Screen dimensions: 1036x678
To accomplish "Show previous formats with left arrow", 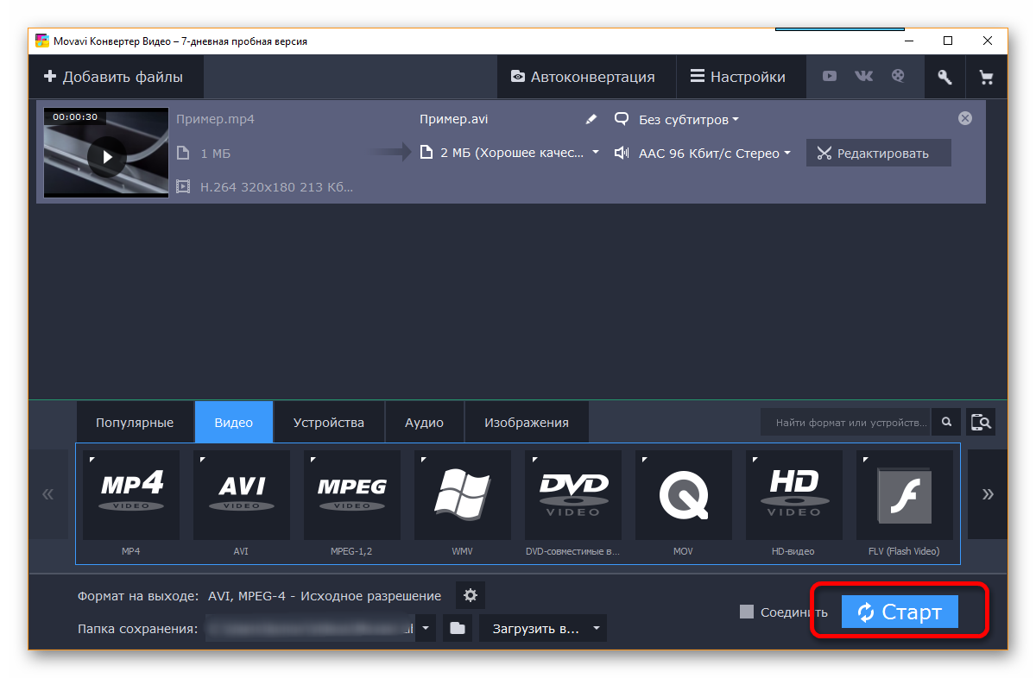I will click(x=48, y=494).
